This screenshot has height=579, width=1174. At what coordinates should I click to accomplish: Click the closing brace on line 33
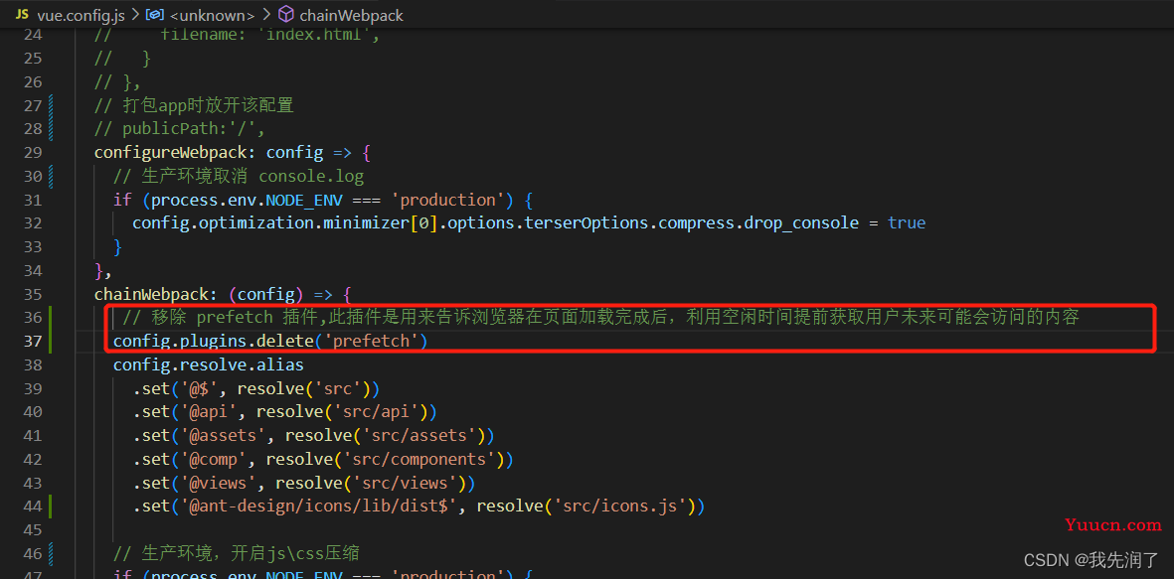(117, 247)
